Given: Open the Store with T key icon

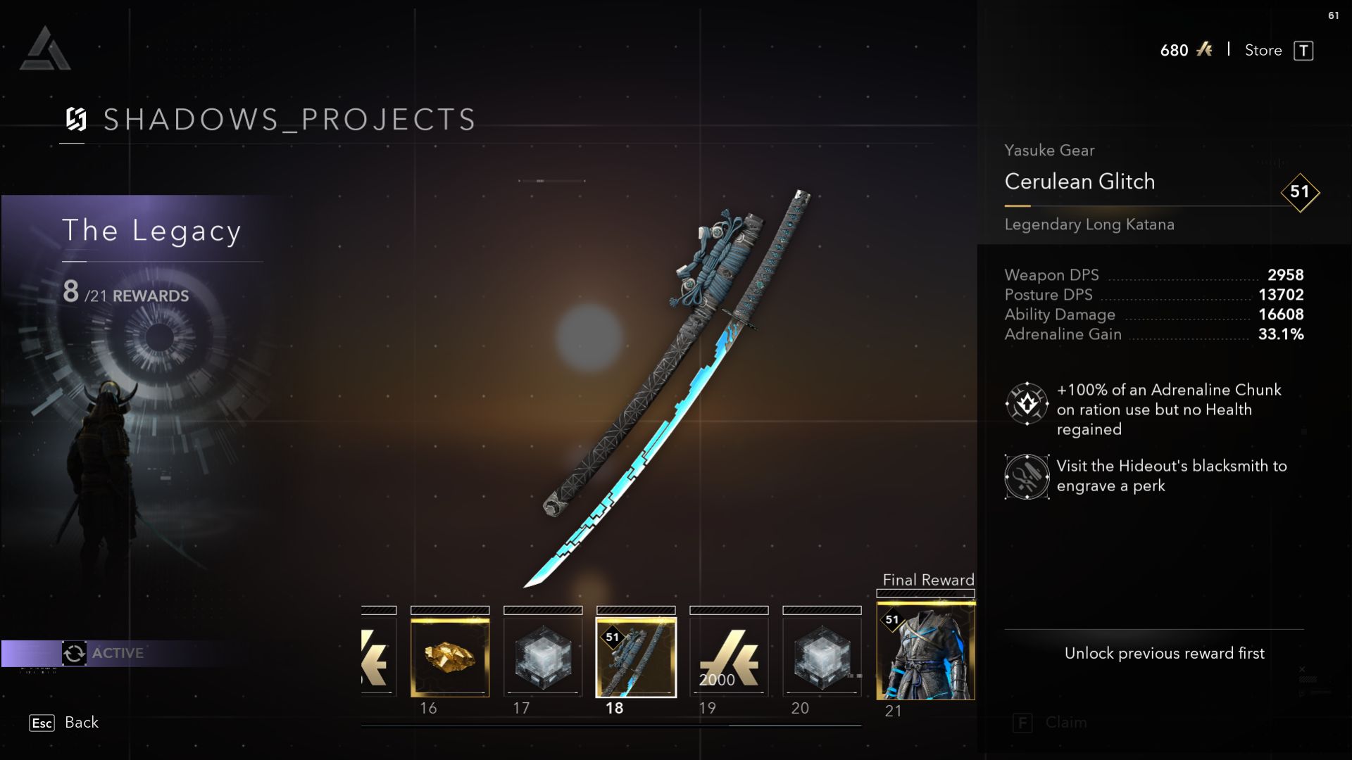Looking at the screenshot, I should pyautogui.click(x=1303, y=51).
